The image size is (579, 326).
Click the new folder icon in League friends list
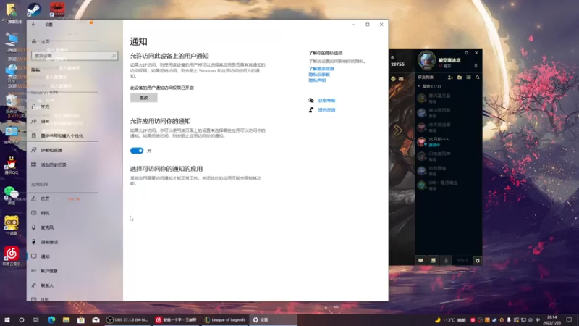(x=460, y=78)
